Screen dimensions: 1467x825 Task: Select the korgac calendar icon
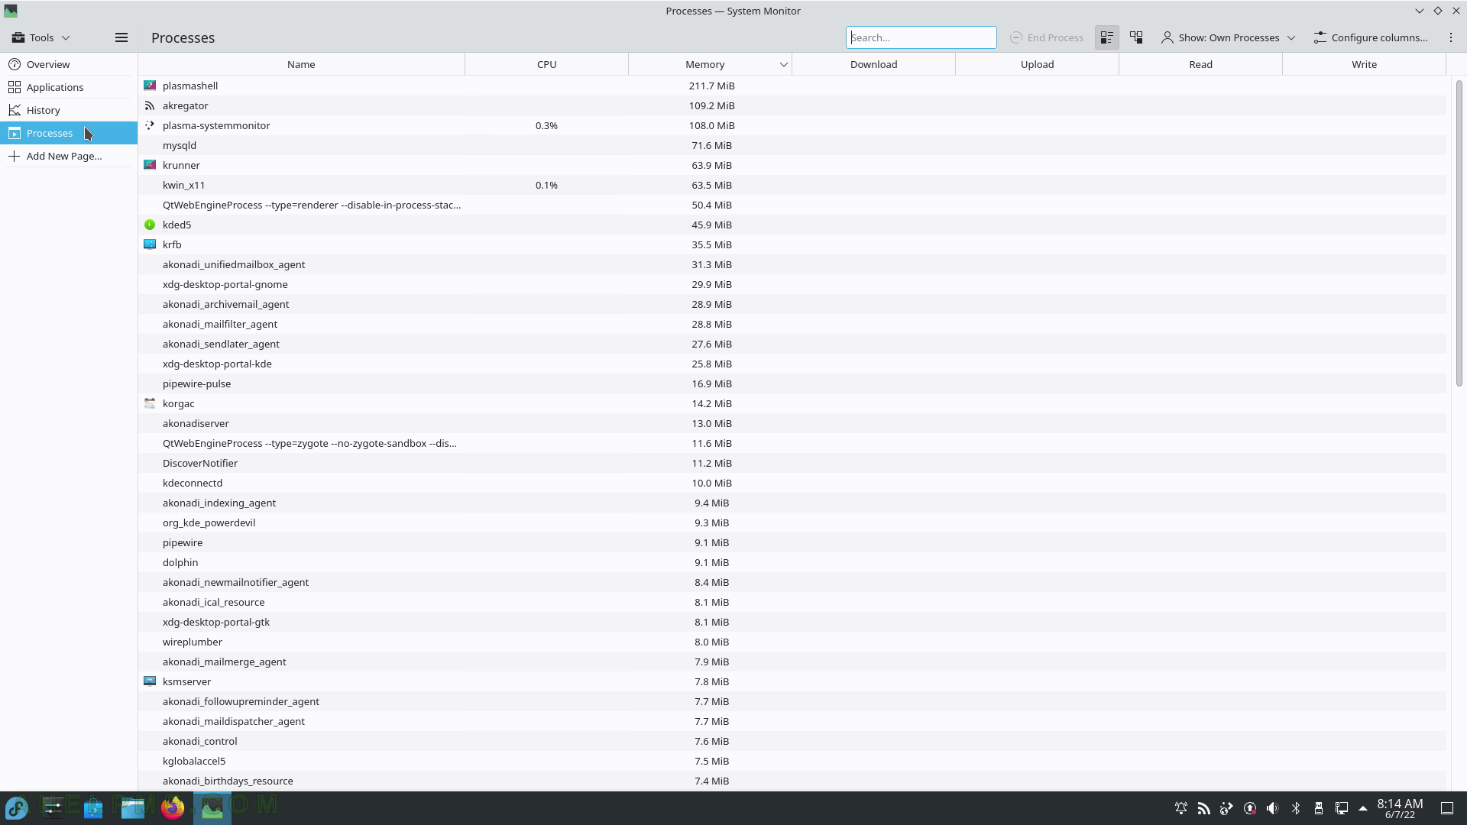150,403
